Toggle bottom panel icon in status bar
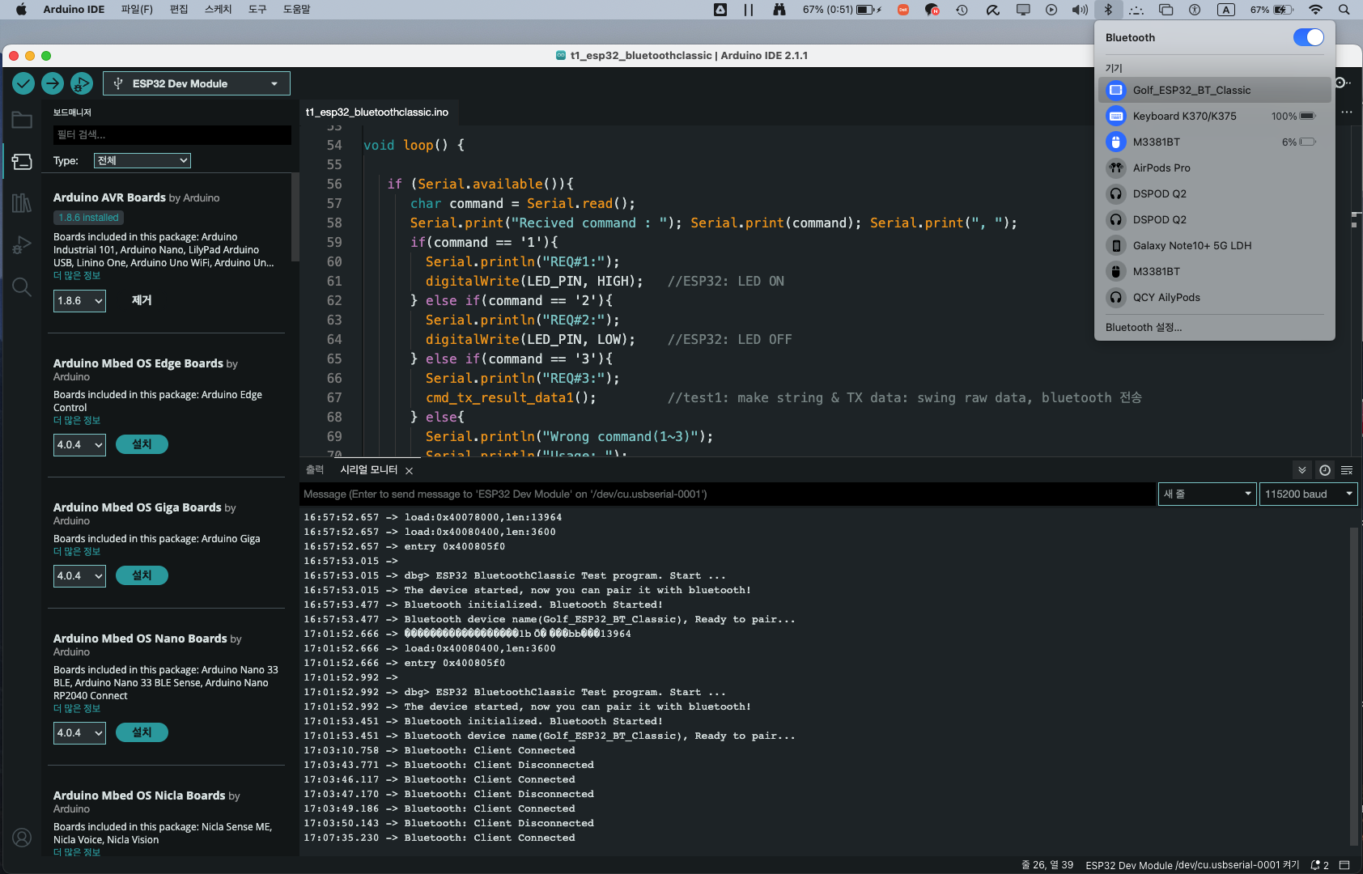The height and width of the screenshot is (874, 1363). point(1344,865)
